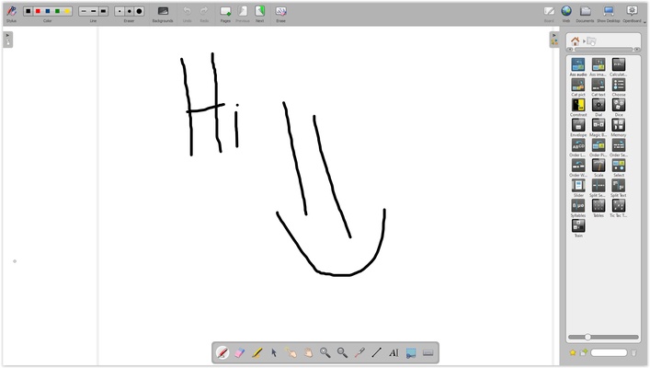The height and width of the screenshot is (368, 650).
Task: Select the straight line drawing tool
Action: click(376, 352)
